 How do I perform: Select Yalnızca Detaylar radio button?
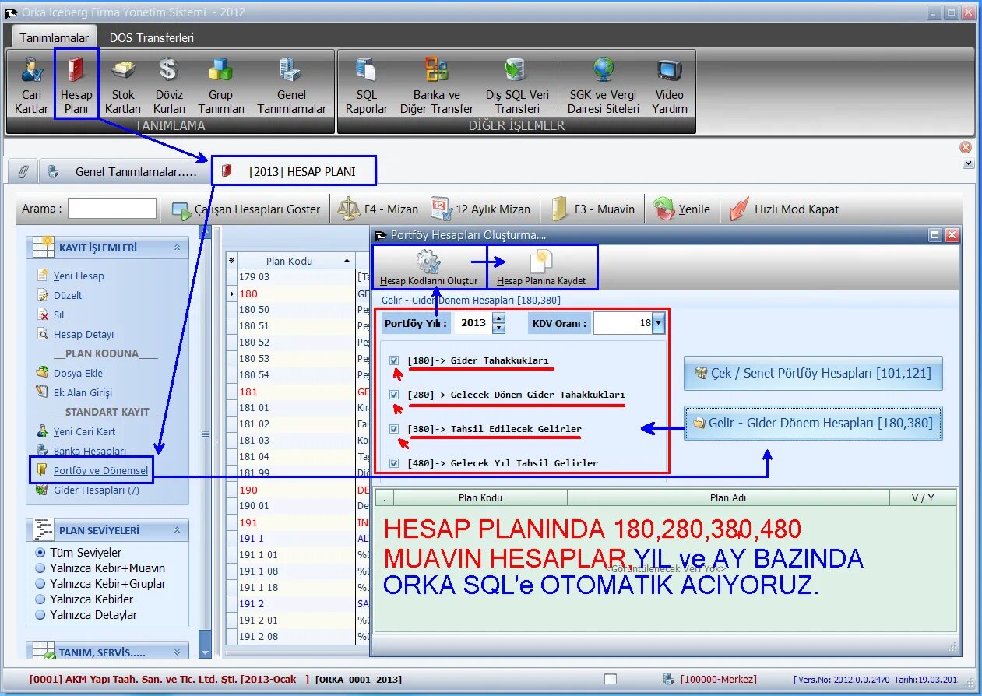pos(41,614)
